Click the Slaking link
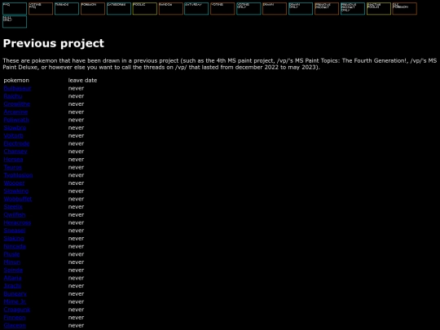This screenshot has height=330, width=440. coord(14,238)
